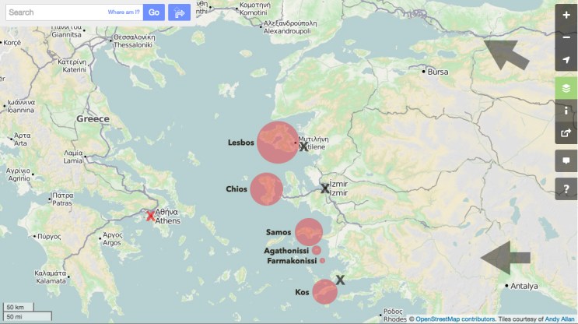This screenshot has width=578, height=324.
Task: Open the map layers panel
Action: click(566, 88)
